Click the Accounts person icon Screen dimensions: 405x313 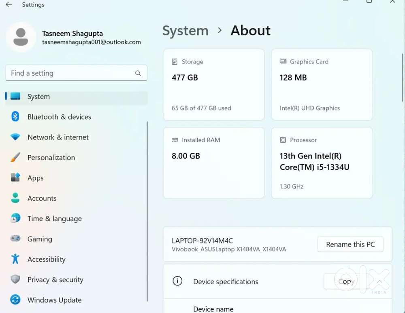pyautogui.click(x=15, y=198)
